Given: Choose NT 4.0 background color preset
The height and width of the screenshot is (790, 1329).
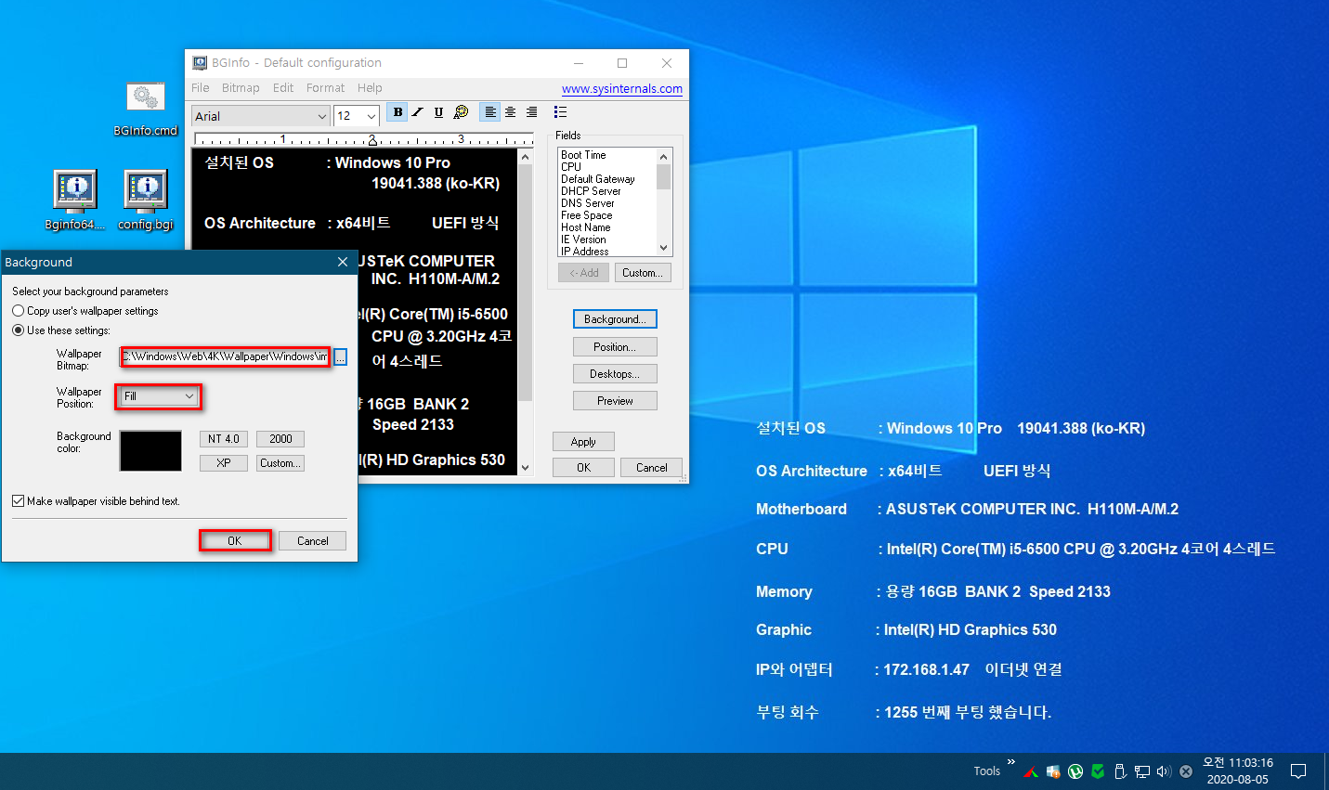Looking at the screenshot, I should pos(224,439).
